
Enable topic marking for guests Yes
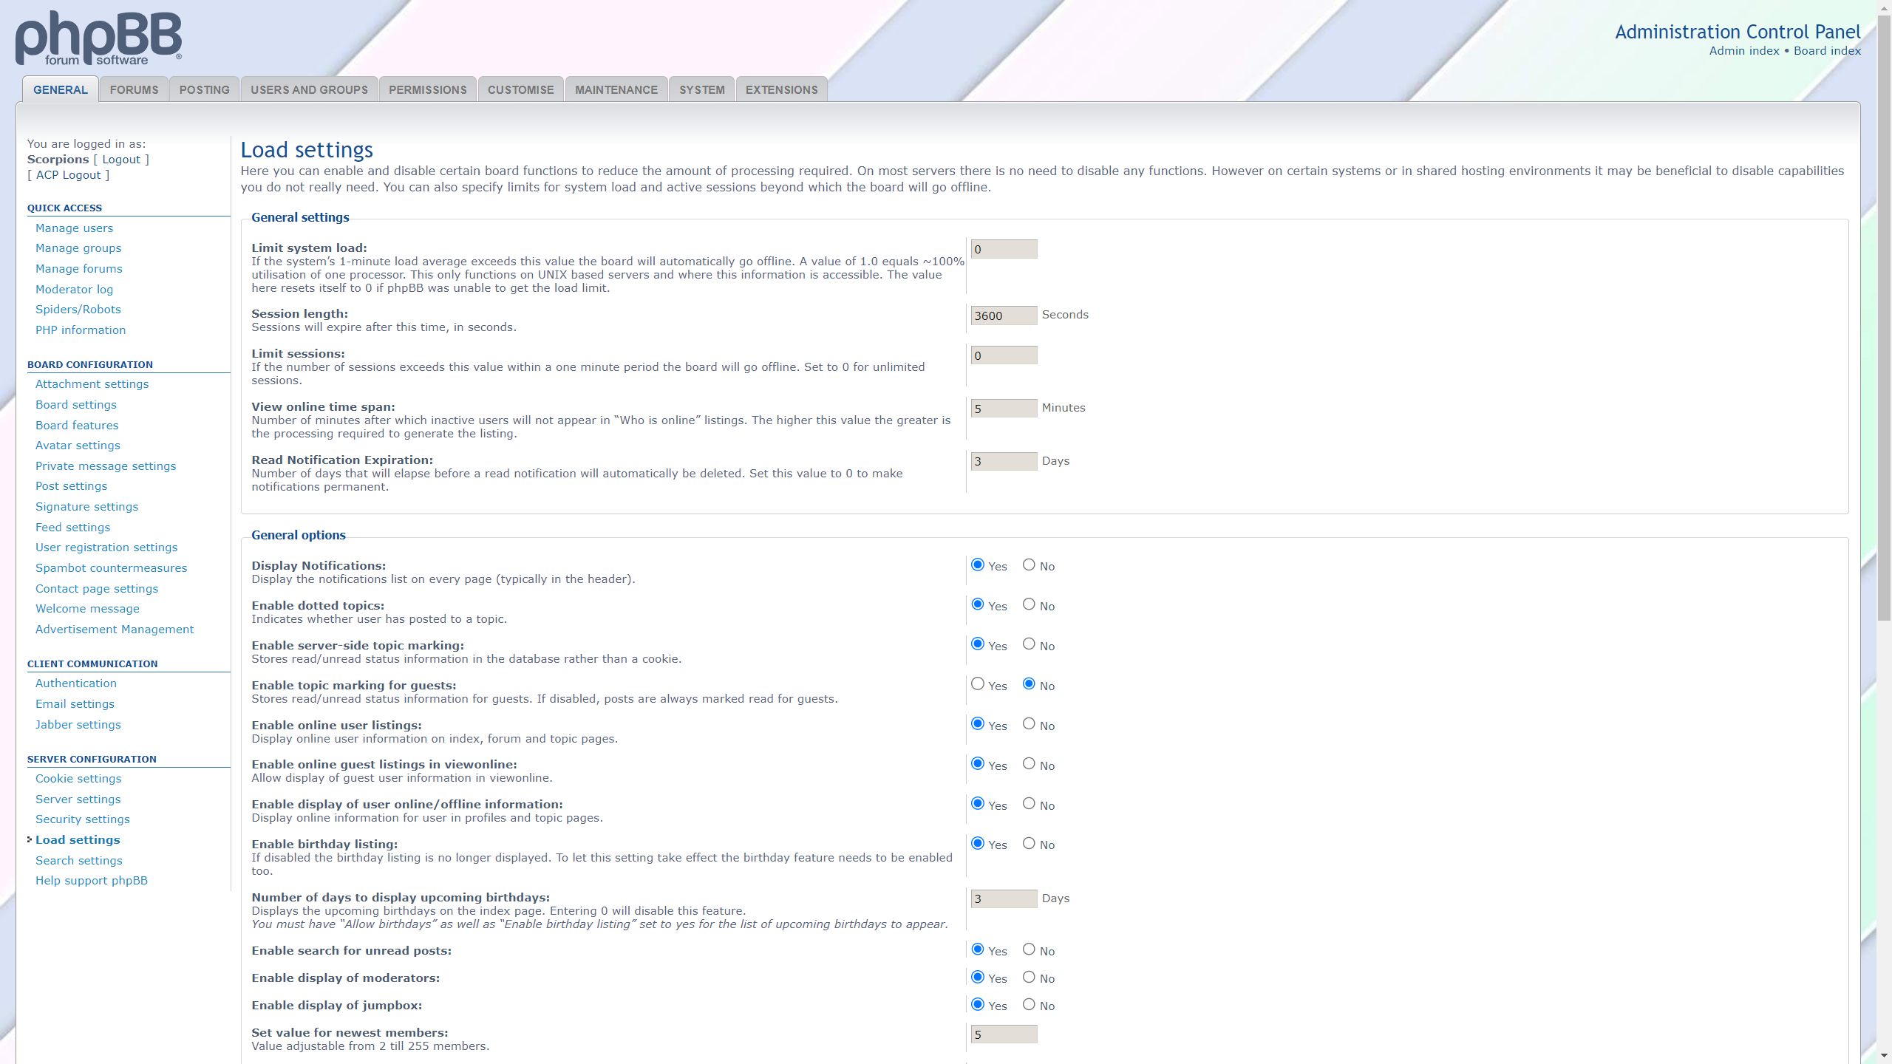pos(978,684)
